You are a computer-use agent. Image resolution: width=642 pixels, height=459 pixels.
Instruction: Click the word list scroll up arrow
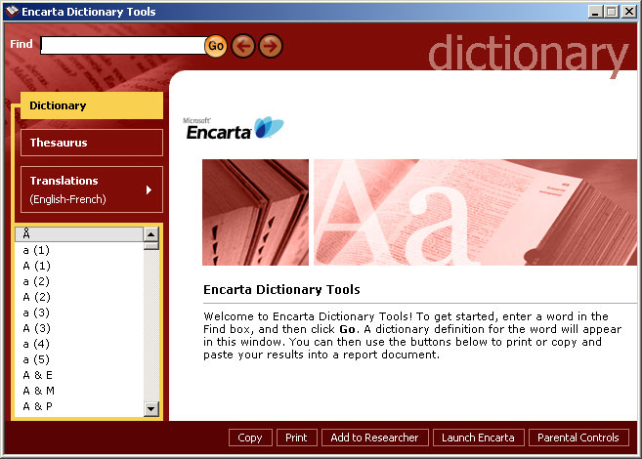[151, 234]
